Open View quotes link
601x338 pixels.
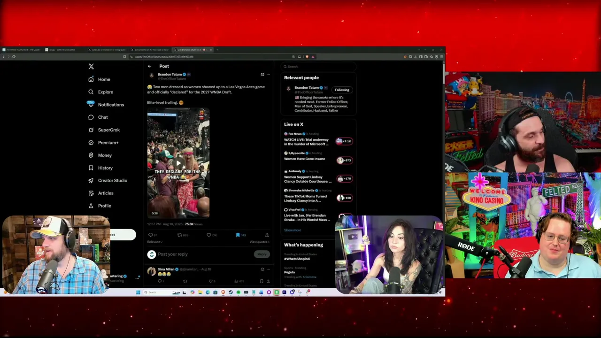259,242
